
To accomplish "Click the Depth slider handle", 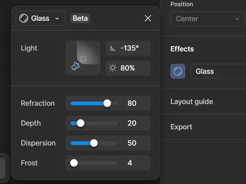I will (x=81, y=123).
